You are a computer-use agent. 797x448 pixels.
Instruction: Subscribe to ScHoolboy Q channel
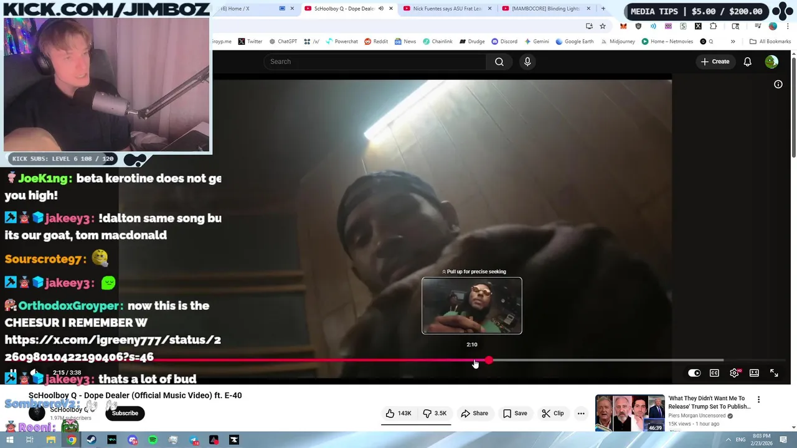125,413
